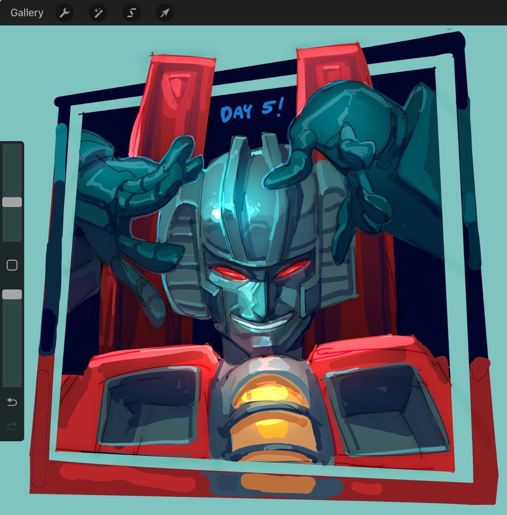Activate the Selection tool
The image size is (507, 515).
tap(132, 13)
